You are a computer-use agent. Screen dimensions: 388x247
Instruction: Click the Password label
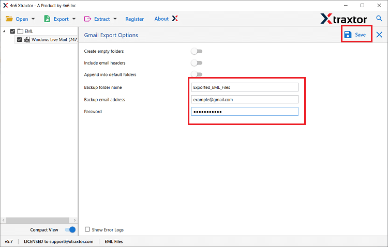93,112
